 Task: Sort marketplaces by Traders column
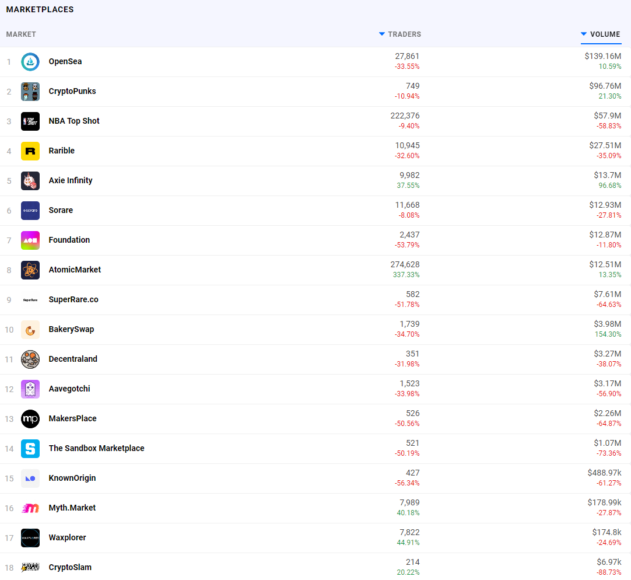pyautogui.click(x=400, y=34)
